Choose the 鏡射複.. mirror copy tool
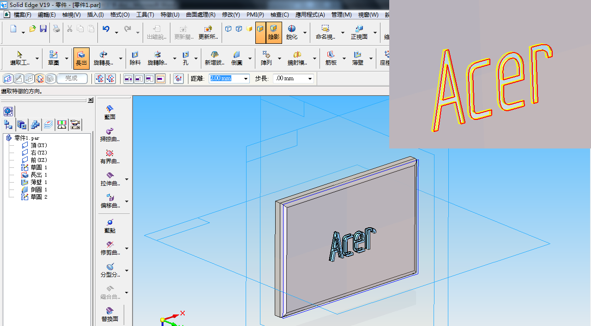 297,59
